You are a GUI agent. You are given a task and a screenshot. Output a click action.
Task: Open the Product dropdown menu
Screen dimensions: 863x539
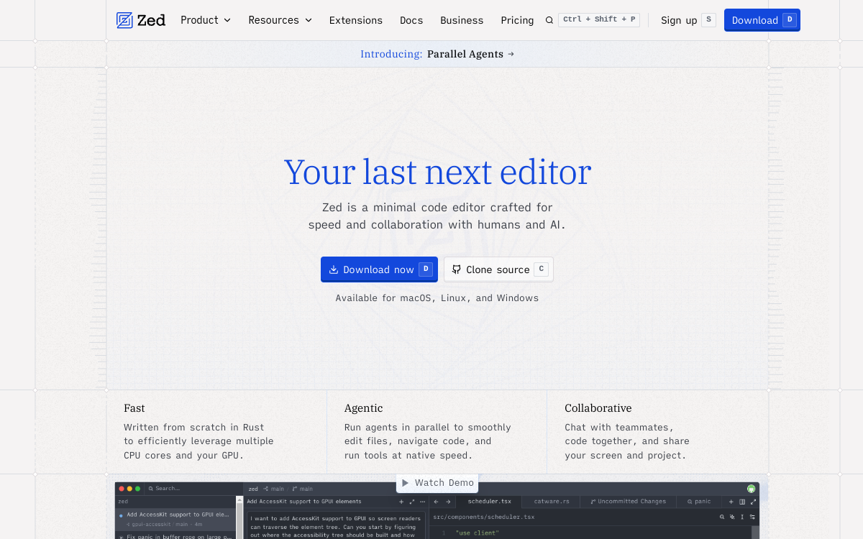point(206,20)
